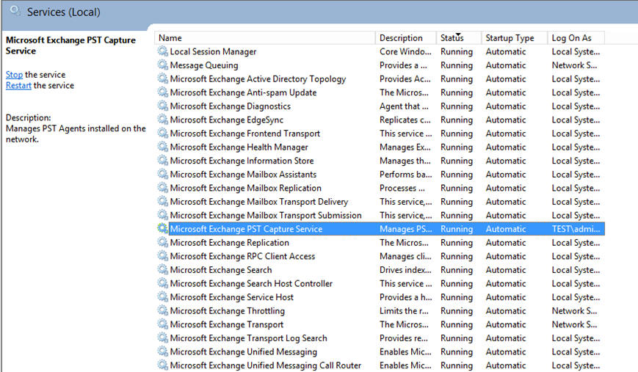The image size is (638, 372).
Task: Select Microsoft Exchange Mailbox Replication name
Action: (x=246, y=188)
